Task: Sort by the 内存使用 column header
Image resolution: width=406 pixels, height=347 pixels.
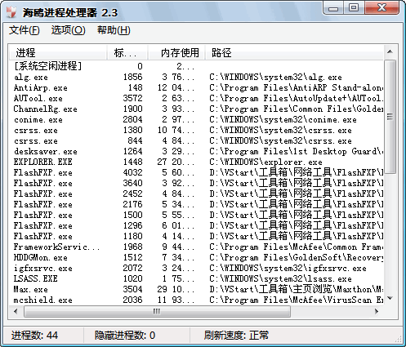Action: 176,52
